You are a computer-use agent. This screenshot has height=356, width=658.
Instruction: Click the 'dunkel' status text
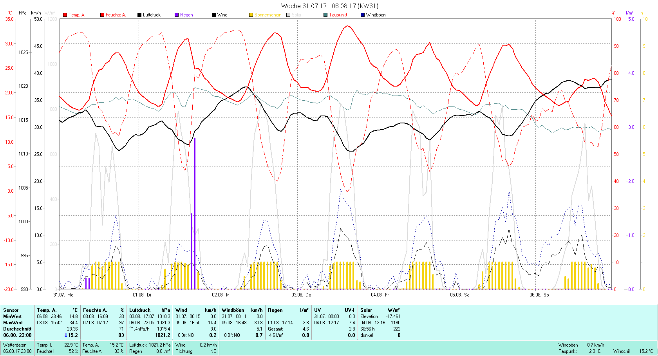367,335
